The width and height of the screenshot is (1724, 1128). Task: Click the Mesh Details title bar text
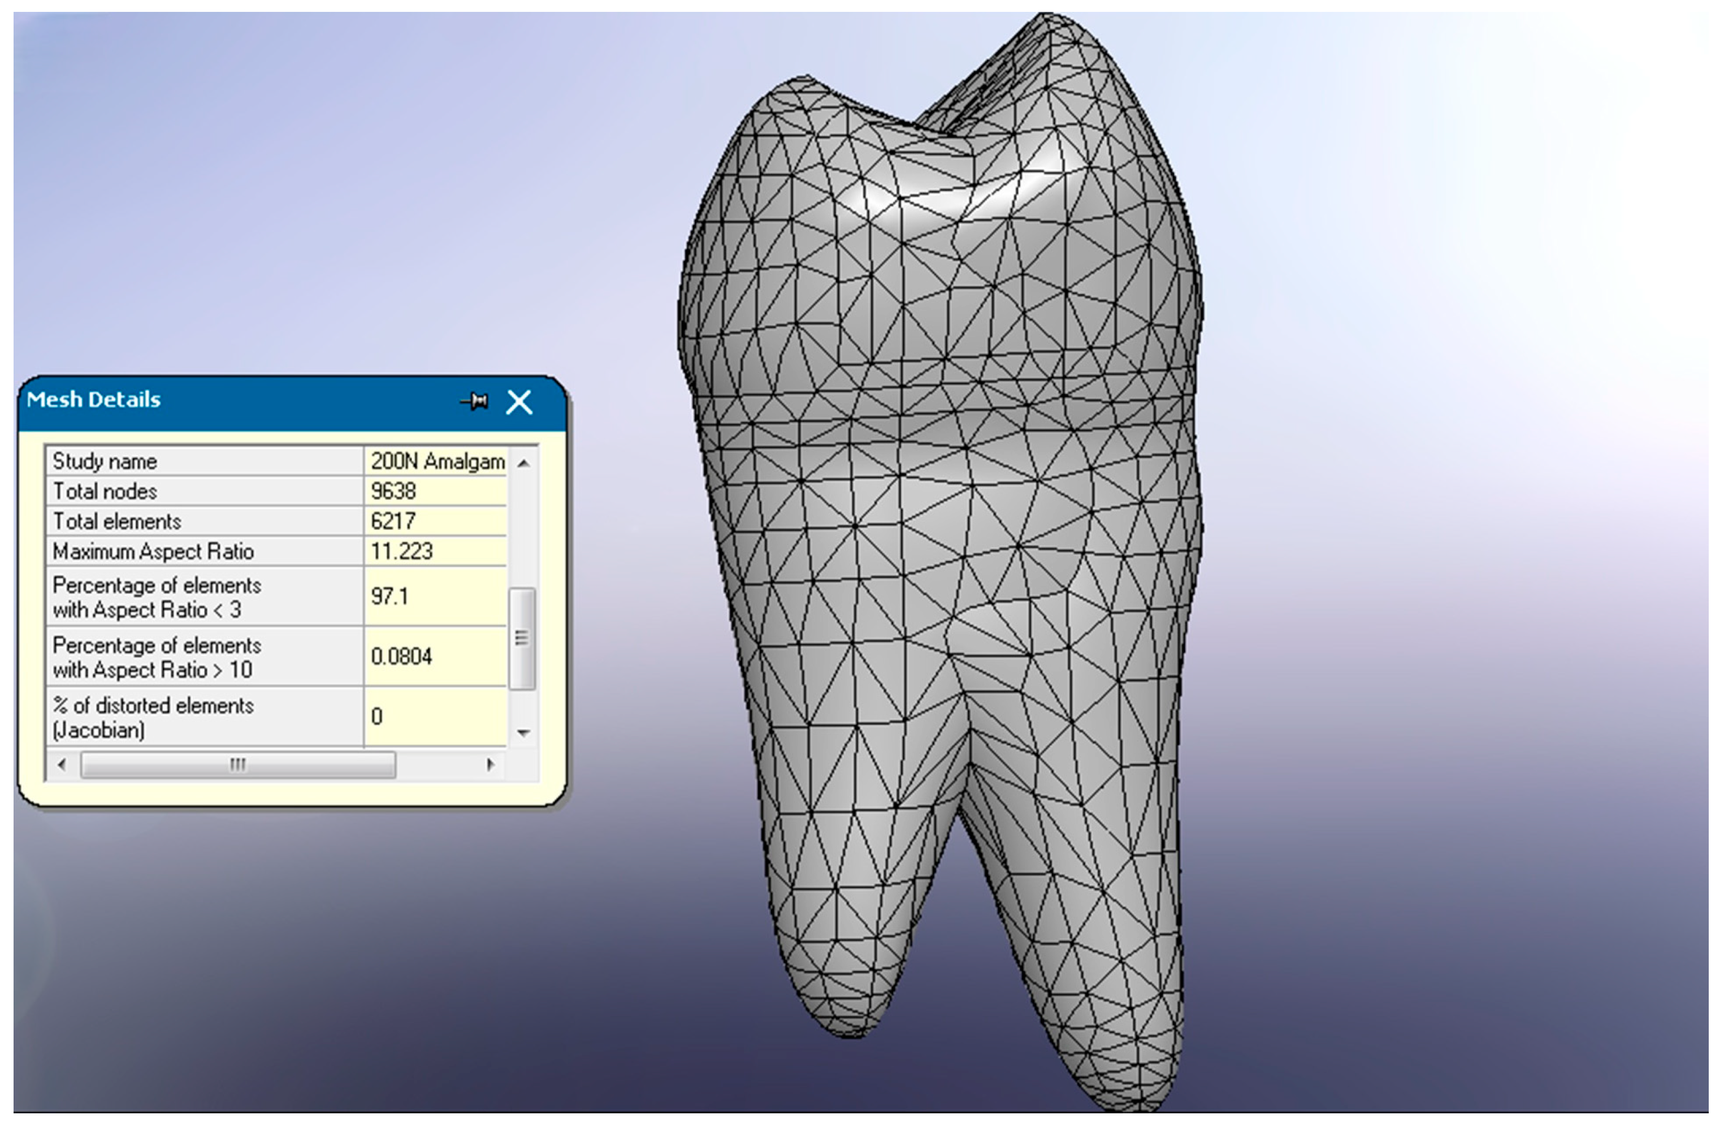pos(93,400)
